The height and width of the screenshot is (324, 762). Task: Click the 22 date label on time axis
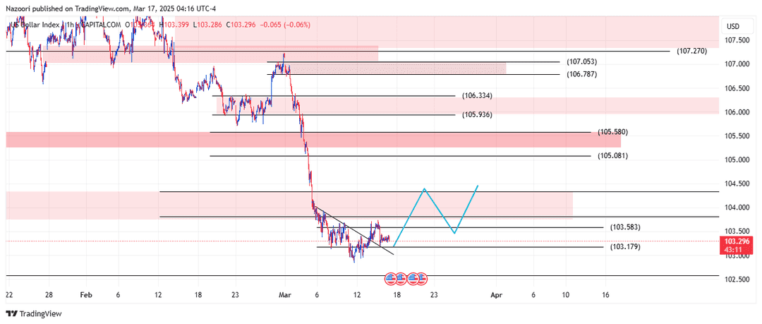tap(8, 295)
